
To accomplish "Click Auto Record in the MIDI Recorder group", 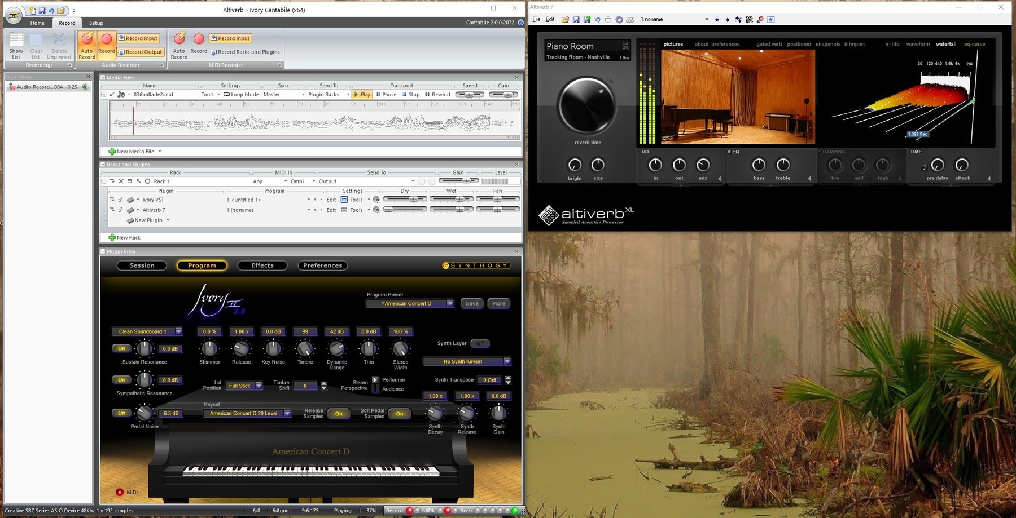I will 179,45.
